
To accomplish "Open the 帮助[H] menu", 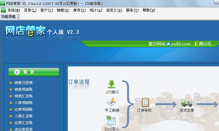I will (x=149, y=10).
